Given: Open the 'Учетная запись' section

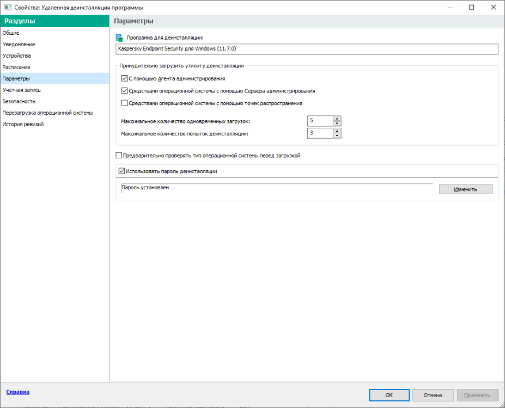Looking at the screenshot, I should (55, 90).
